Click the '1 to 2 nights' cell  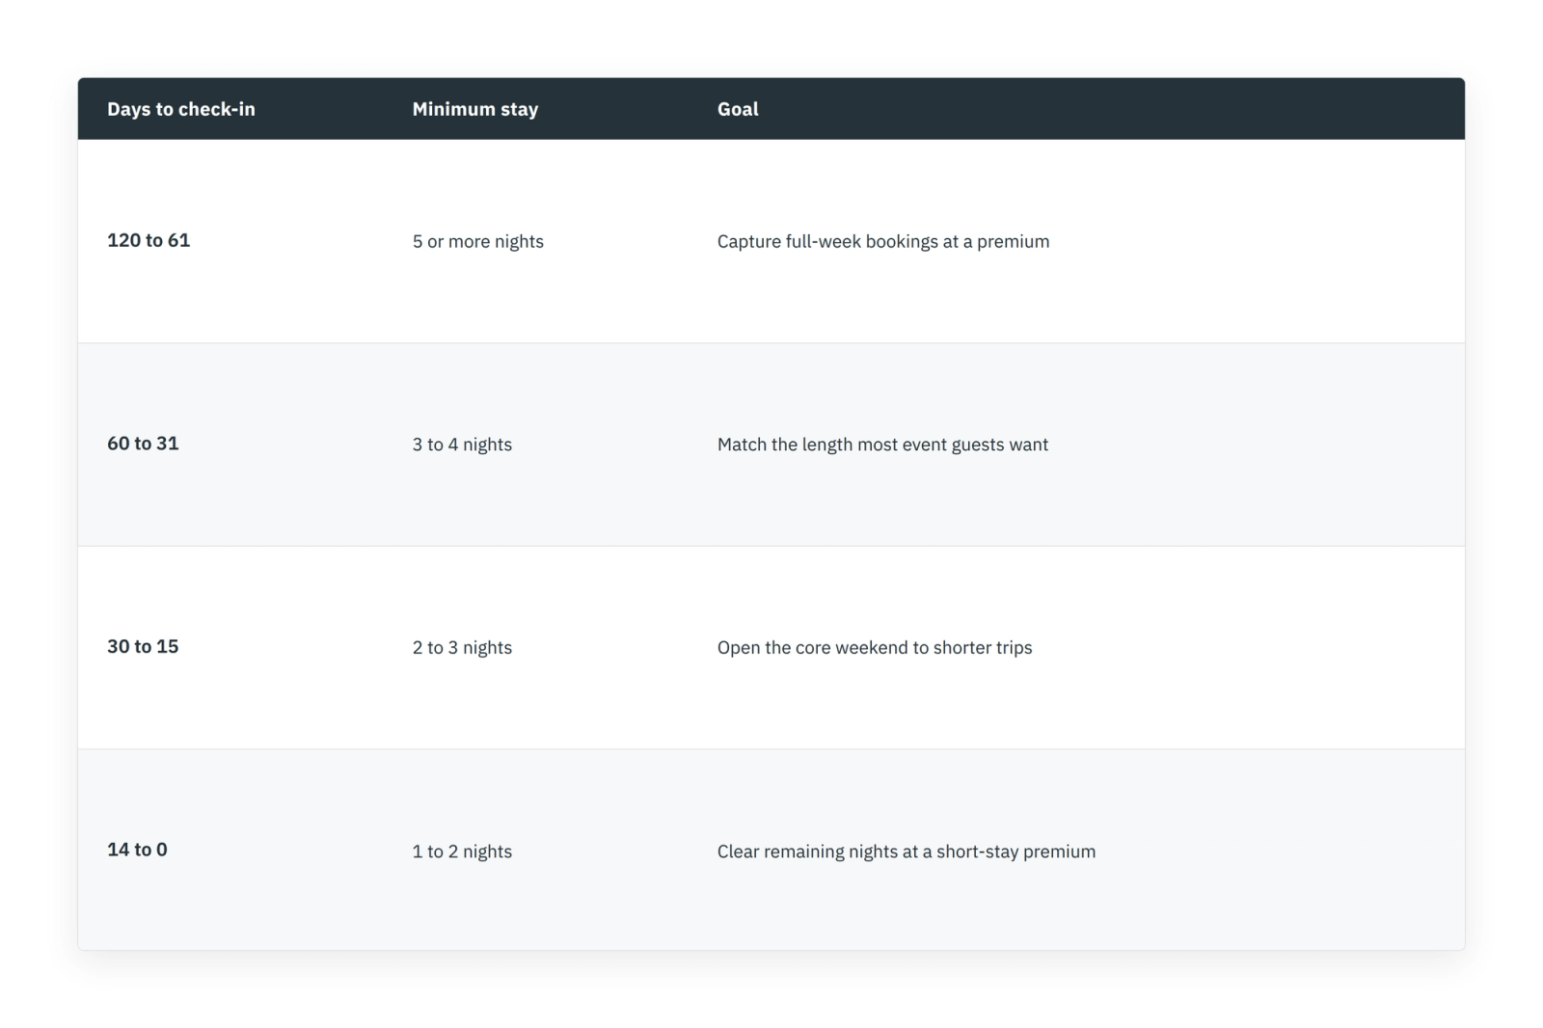click(462, 852)
